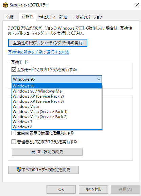This screenshot has width=141, height=196.
Task: Open the セキュリティ tab
Action: tap(47, 17)
